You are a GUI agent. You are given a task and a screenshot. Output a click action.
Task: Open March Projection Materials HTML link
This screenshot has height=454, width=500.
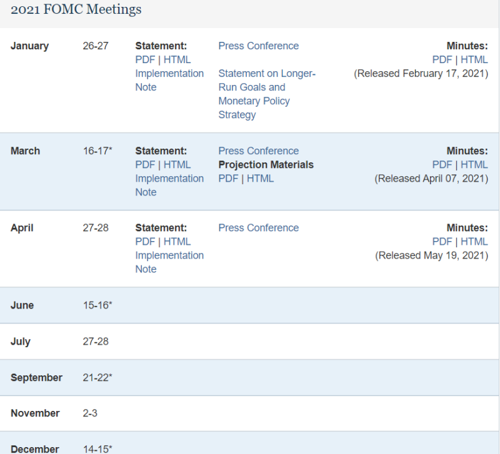pos(260,179)
